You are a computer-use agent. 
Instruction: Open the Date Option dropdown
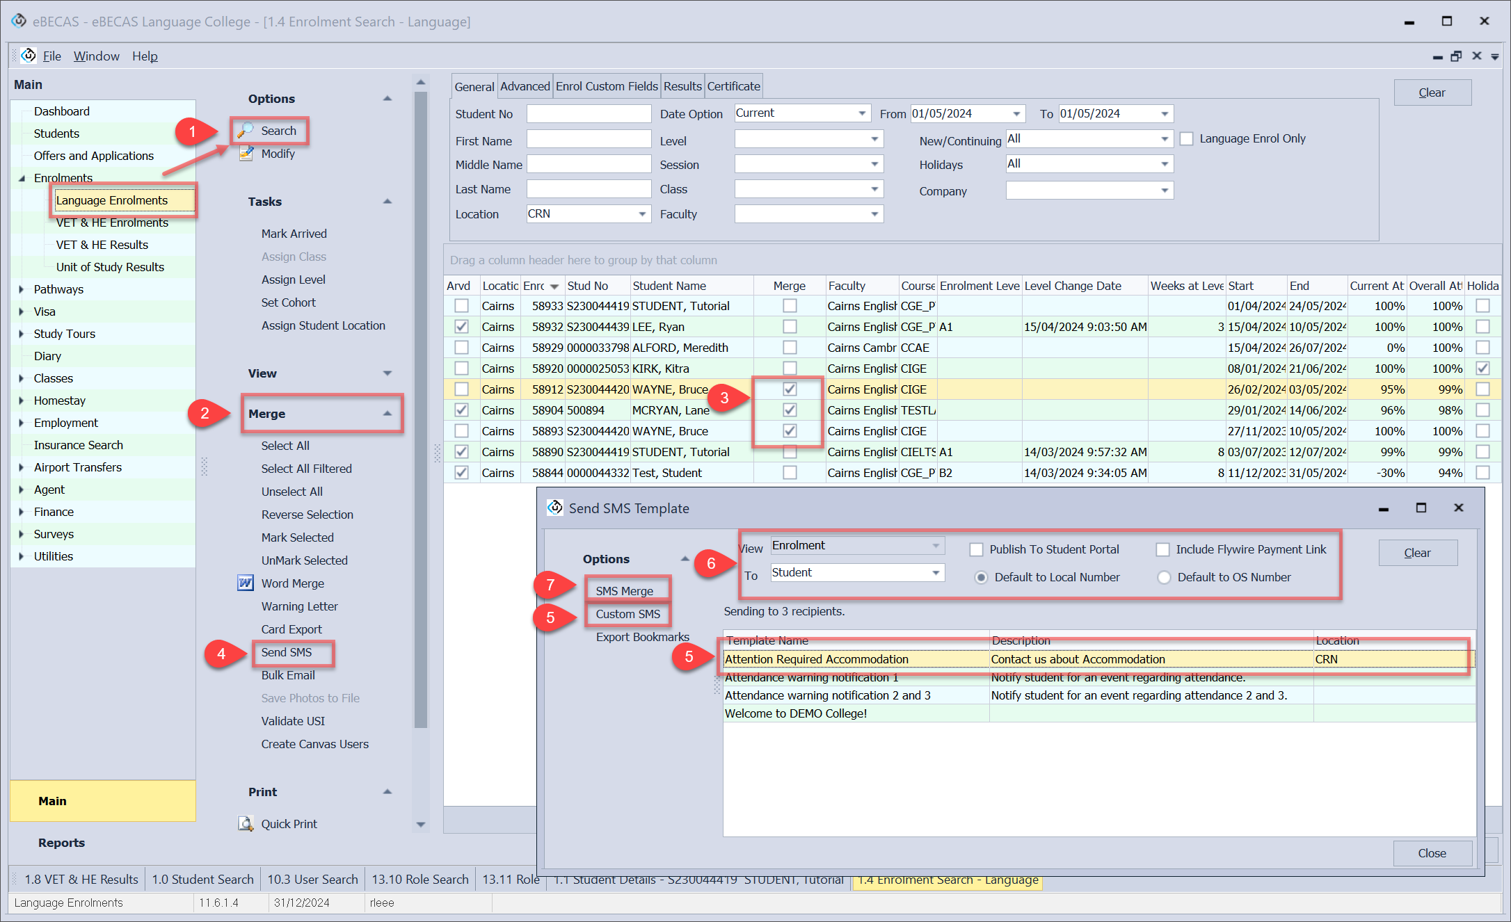tap(861, 113)
